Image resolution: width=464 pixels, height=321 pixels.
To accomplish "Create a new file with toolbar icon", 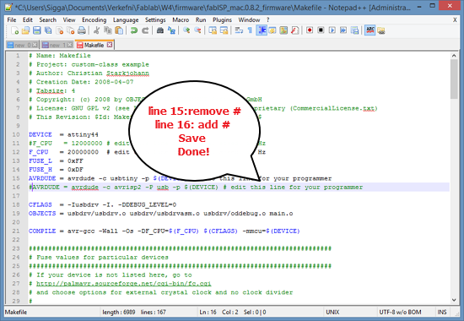I will click(14, 30).
